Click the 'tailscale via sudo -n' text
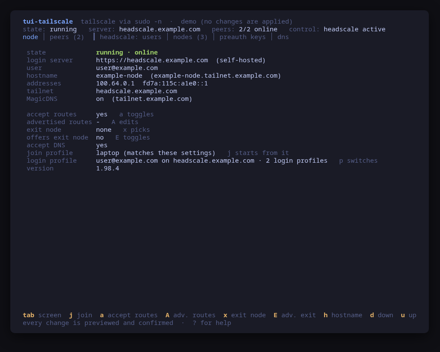Screen dimensions: 440x352 click(121, 21)
